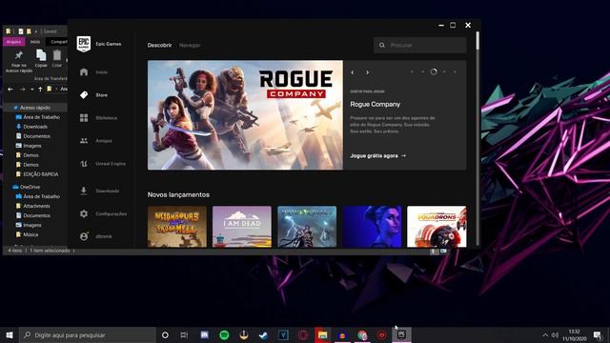The width and height of the screenshot is (610, 343).
Task: Click the Epic Games logo
Action: click(x=84, y=44)
